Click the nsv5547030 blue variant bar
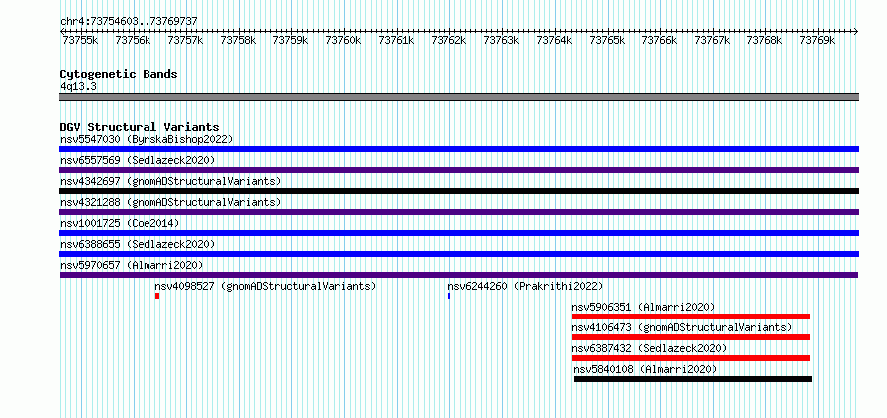Viewport: 887px width, 418px height. coord(458,149)
